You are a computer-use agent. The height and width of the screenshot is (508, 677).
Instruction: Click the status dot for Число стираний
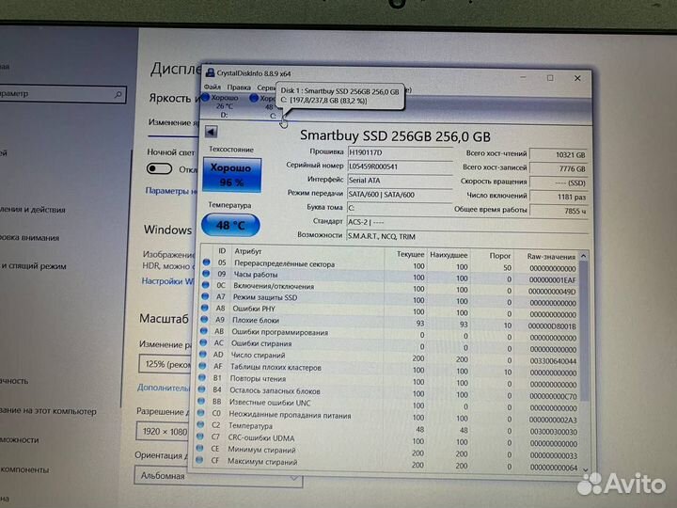203,355
